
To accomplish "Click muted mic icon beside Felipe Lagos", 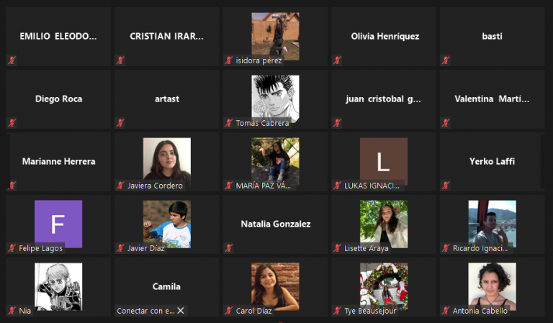I will coord(12,248).
